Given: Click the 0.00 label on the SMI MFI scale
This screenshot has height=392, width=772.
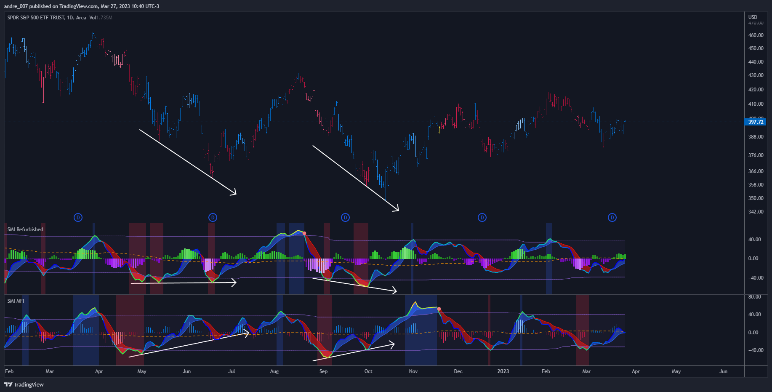Looking at the screenshot, I should (753, 333).
